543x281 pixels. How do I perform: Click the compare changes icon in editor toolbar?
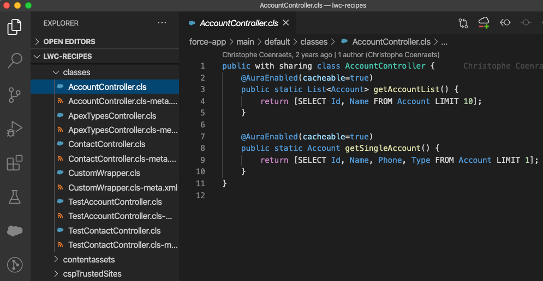click(x=463, y=23)
